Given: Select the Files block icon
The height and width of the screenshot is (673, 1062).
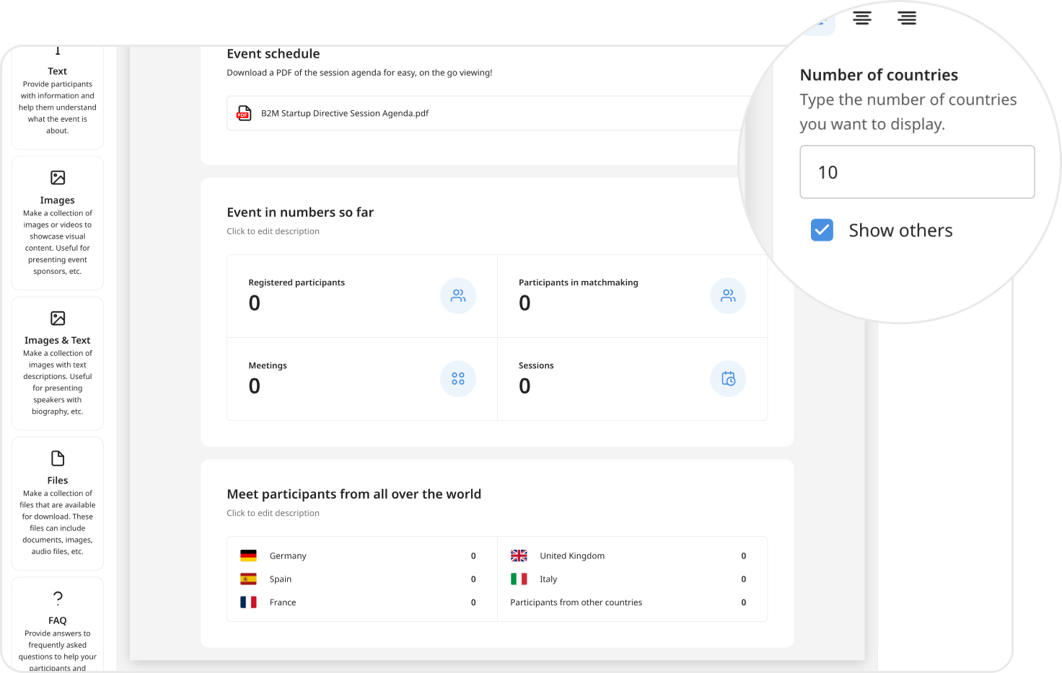Looking at the screenshot, I should [58, 458].
